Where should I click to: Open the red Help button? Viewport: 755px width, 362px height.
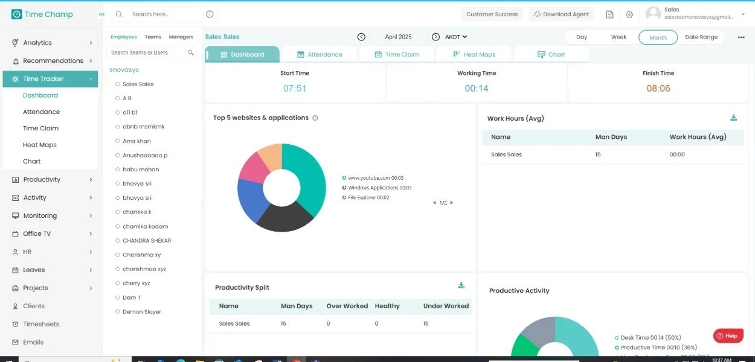[x=728, y=336]
